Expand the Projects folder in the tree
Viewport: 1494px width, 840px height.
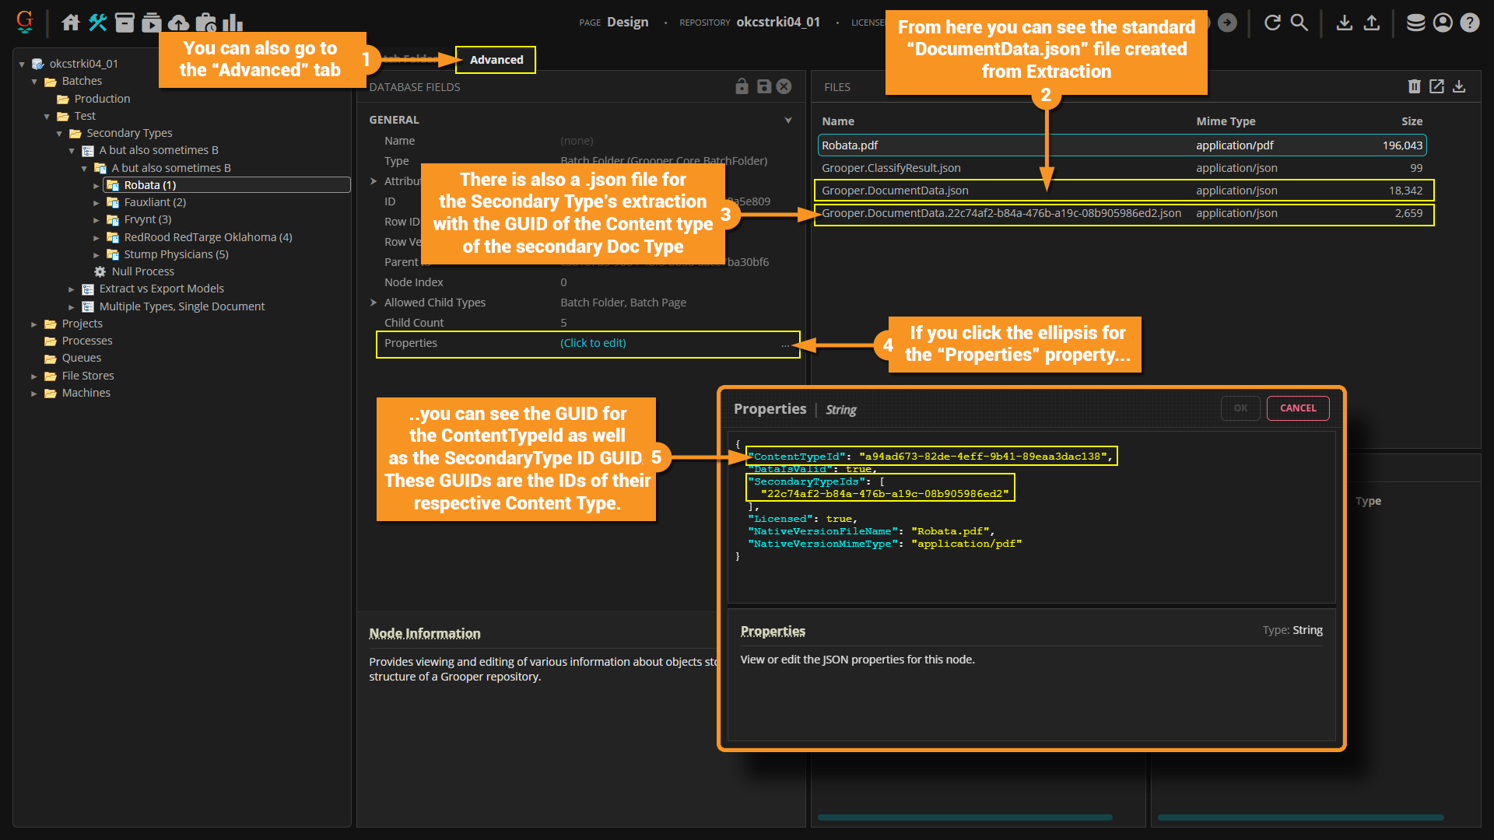[x=34, y=324]
